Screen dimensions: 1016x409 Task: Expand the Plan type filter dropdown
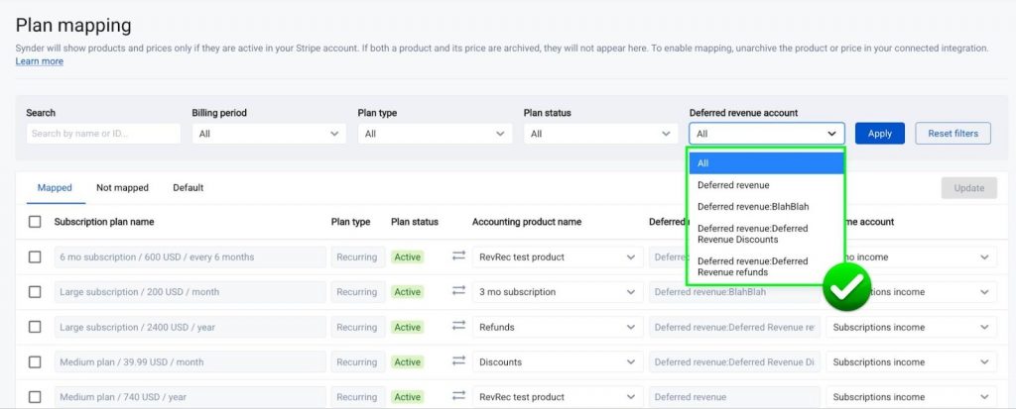point(435,134)
